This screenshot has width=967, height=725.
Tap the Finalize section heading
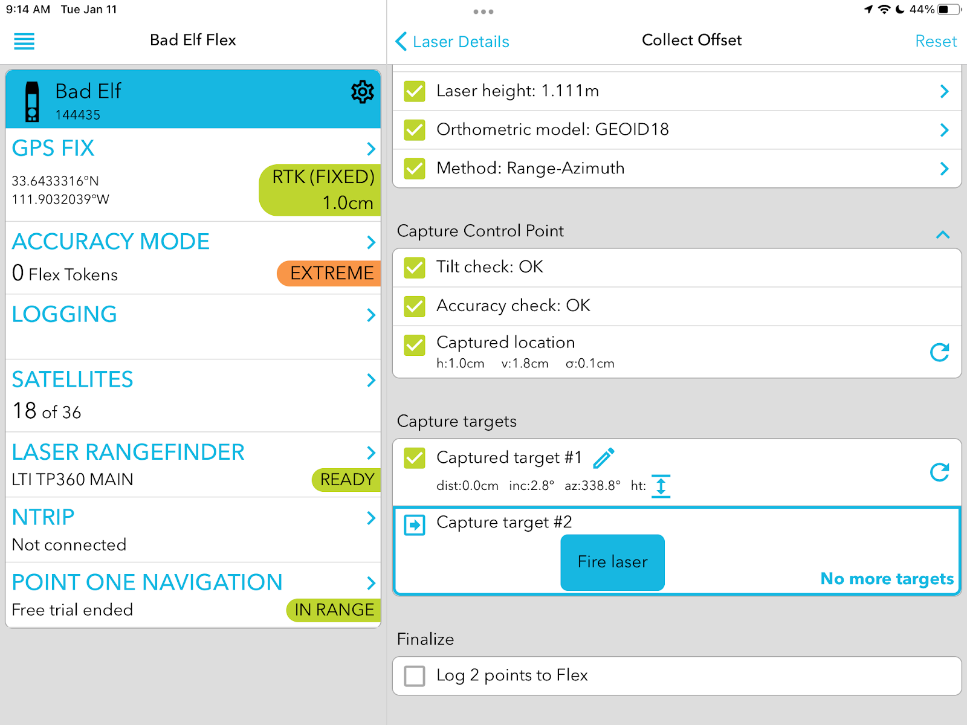tap(425, 639)
